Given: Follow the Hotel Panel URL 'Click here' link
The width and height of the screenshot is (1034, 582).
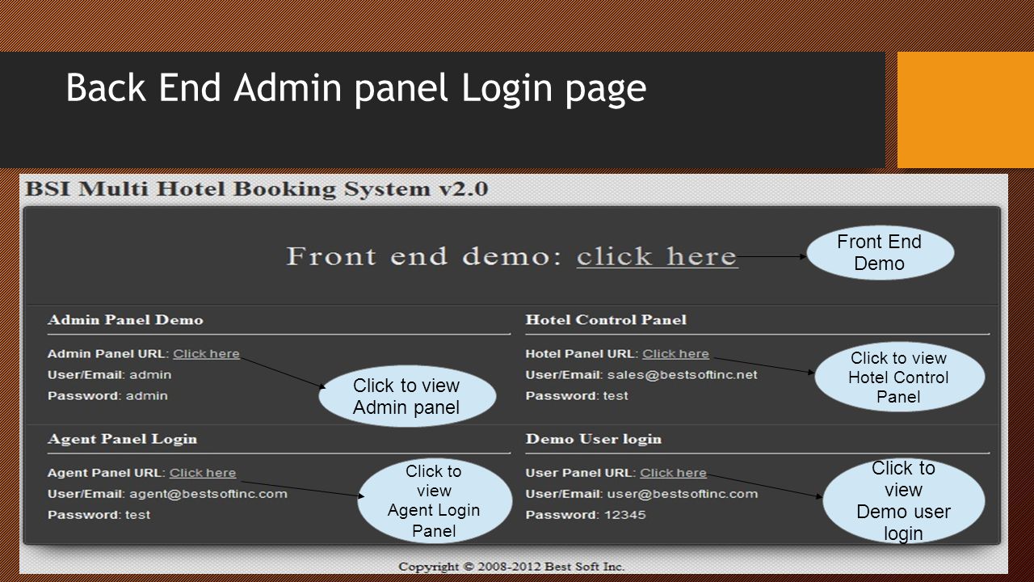Looking at the screenshot, I should coord(675,354).
